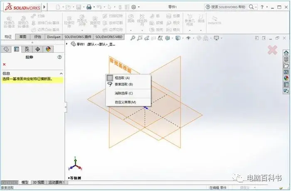Open Design Library icon in task pane
Screen dimensions: 291x191
[286, 59]
